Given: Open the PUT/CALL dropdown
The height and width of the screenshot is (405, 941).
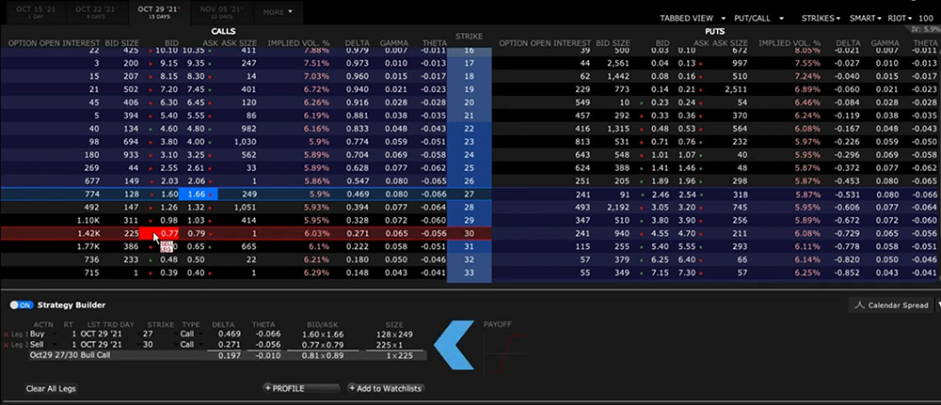Looking at the screenshot, I should pos(759,19).
